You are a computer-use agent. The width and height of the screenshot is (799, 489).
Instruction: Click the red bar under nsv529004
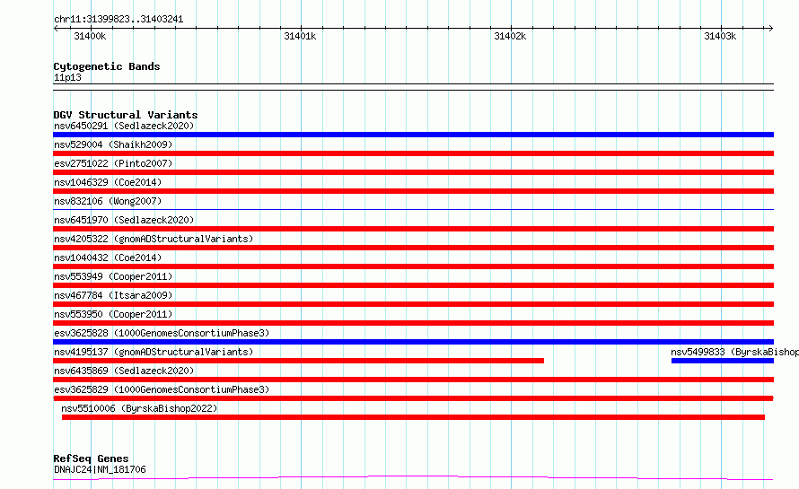pos(413,153)
